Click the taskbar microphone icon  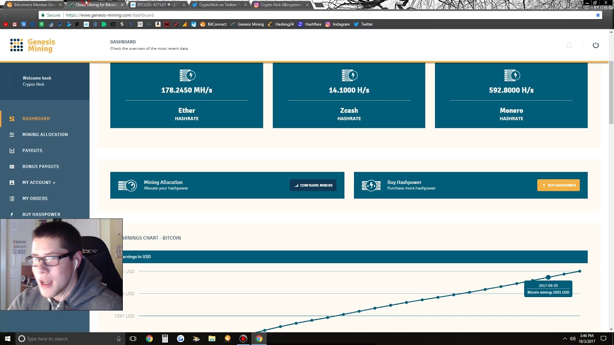118,339
